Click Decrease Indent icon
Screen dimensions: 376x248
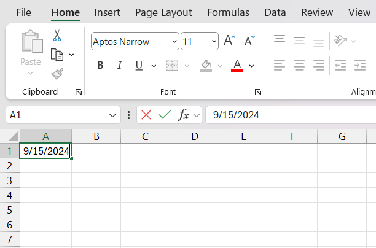point(340,65)
